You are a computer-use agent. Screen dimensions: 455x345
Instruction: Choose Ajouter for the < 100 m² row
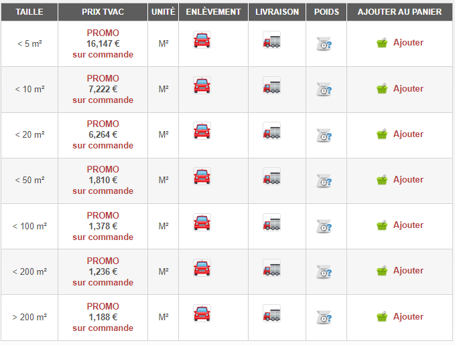(x=407, y=225)
